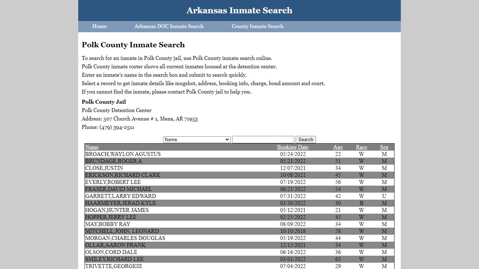The image size is (479, 269).
Task: Click the Arkansas Inmate Search site title
Action: pyautogui.click(x=239, y=11)
